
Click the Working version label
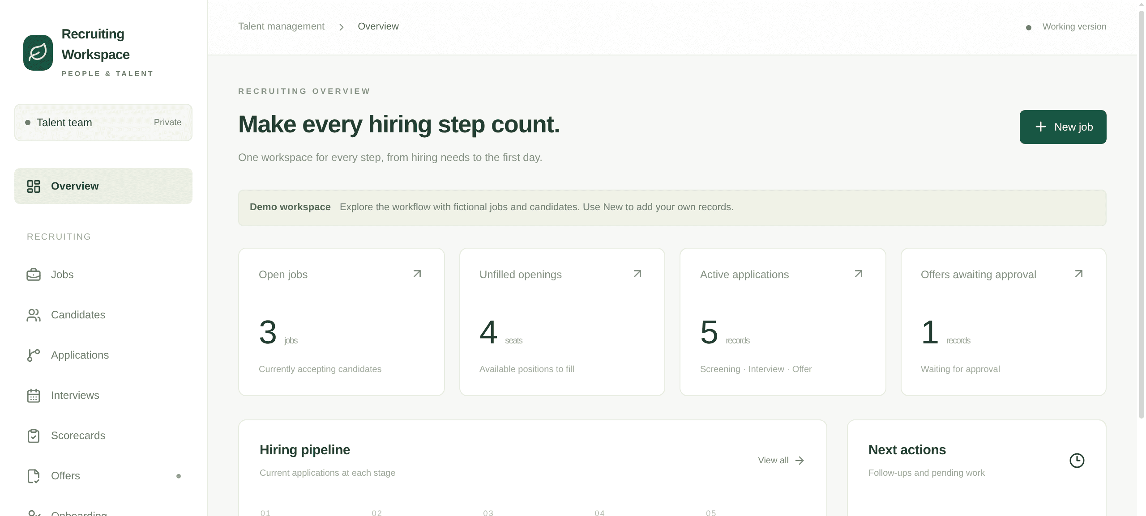(x=1074, y=26)
